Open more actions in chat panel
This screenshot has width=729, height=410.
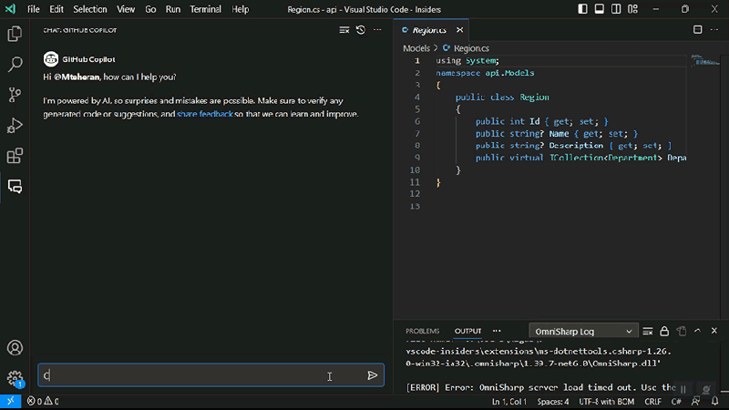point(377,30)
